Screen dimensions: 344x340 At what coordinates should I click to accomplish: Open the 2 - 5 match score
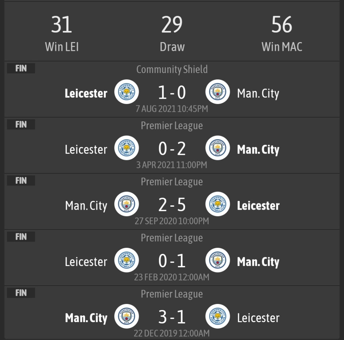click(172, 205)
